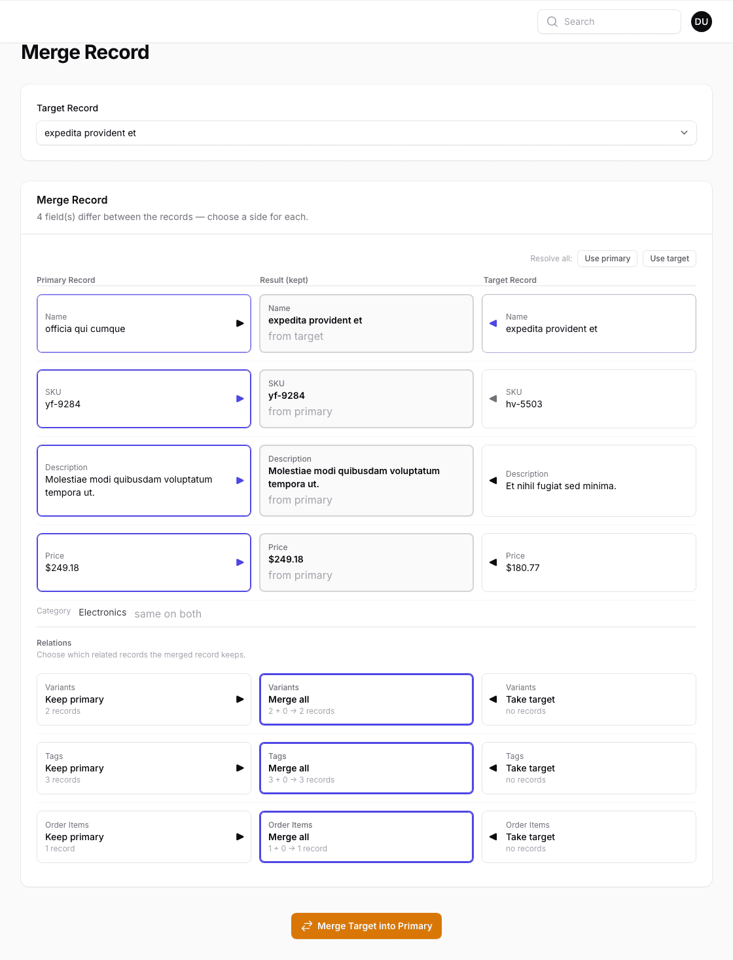The width and height of the screenshot is (733, 960).
Task: Open the Target Record dropdown
Action: coord(366,133)
